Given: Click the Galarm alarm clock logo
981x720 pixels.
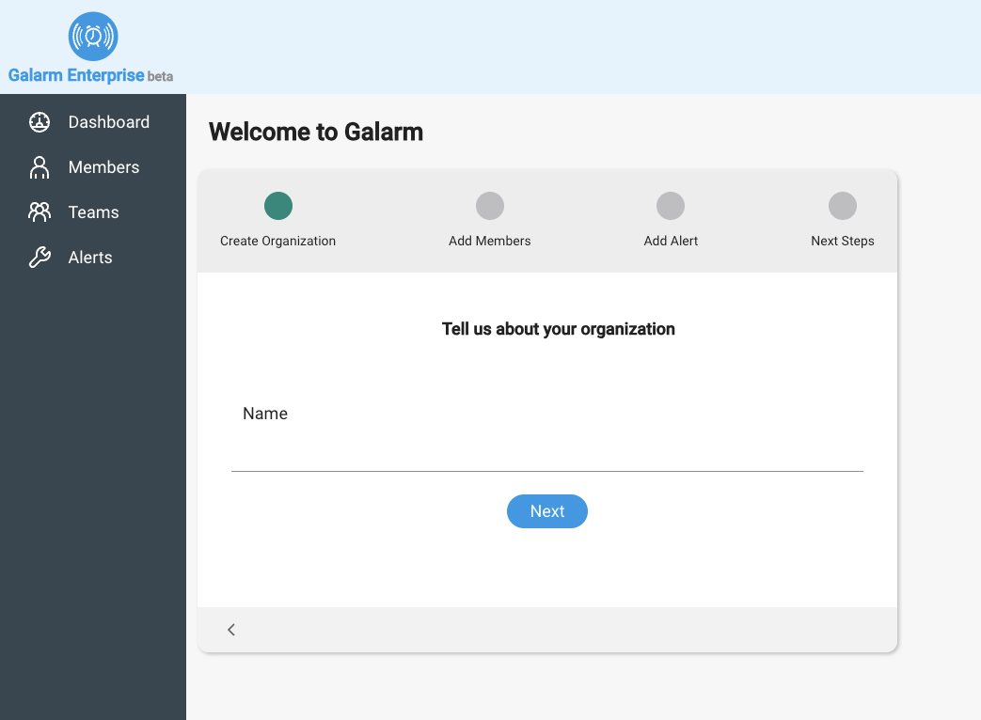Looking at the screenshot, I should coord(93,37).
